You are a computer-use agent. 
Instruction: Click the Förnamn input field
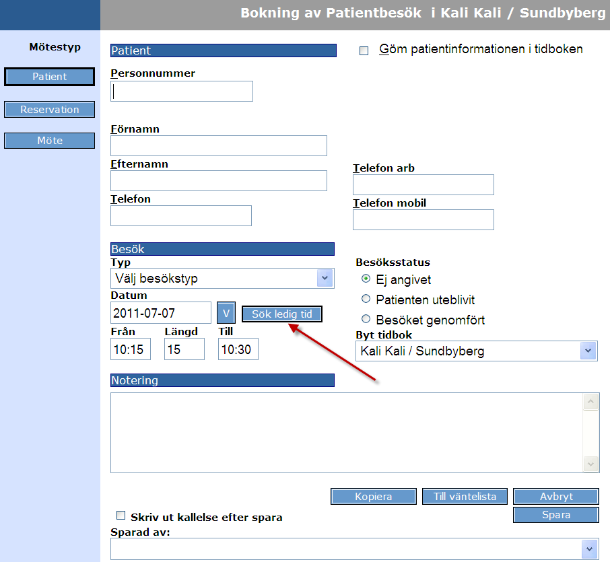[219, 145]
